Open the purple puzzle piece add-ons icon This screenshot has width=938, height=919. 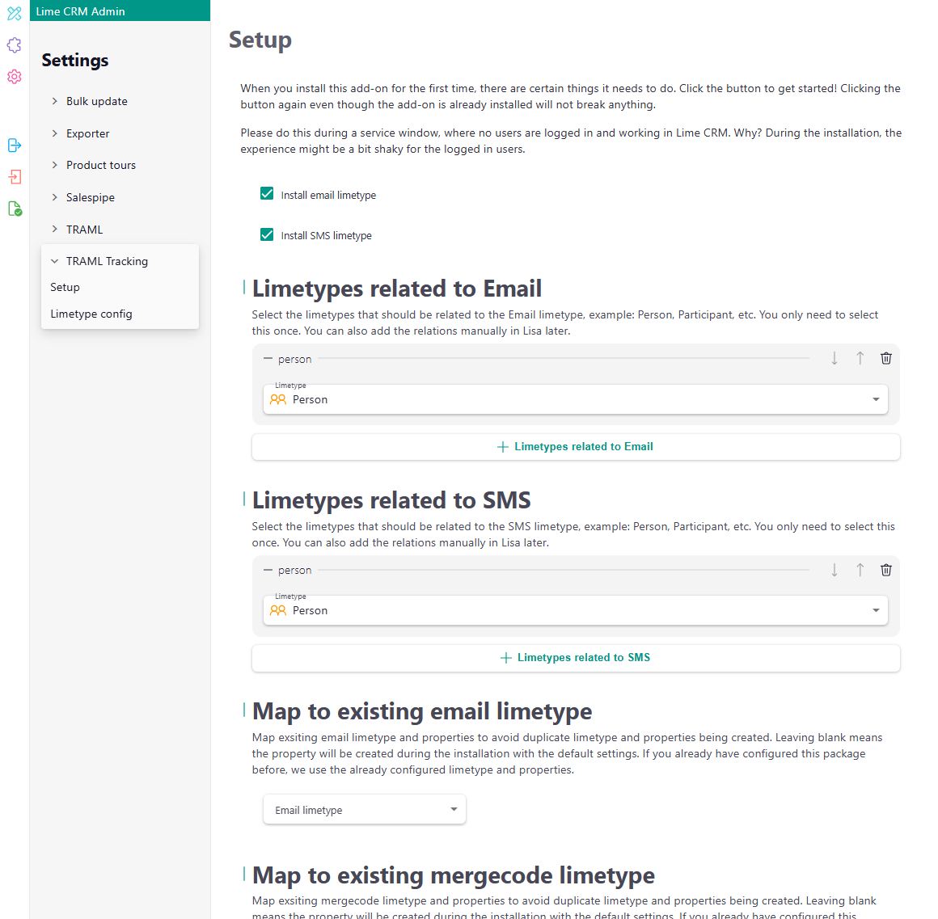click(15, 45)
